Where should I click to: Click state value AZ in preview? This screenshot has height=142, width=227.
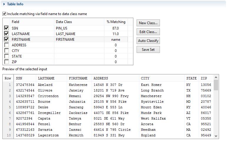(x=188, y=113)
